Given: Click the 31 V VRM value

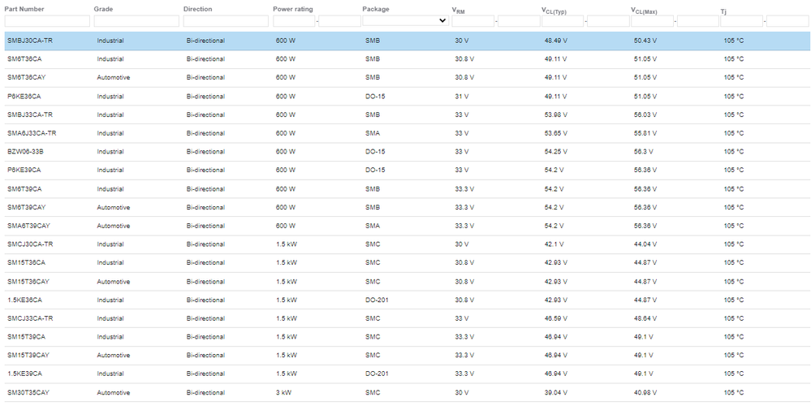Looking at the screenshot, I should (462, 96).
